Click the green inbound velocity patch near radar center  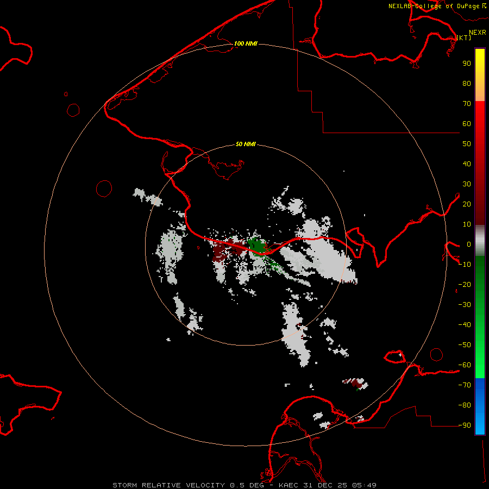click(x=256, y=246)
